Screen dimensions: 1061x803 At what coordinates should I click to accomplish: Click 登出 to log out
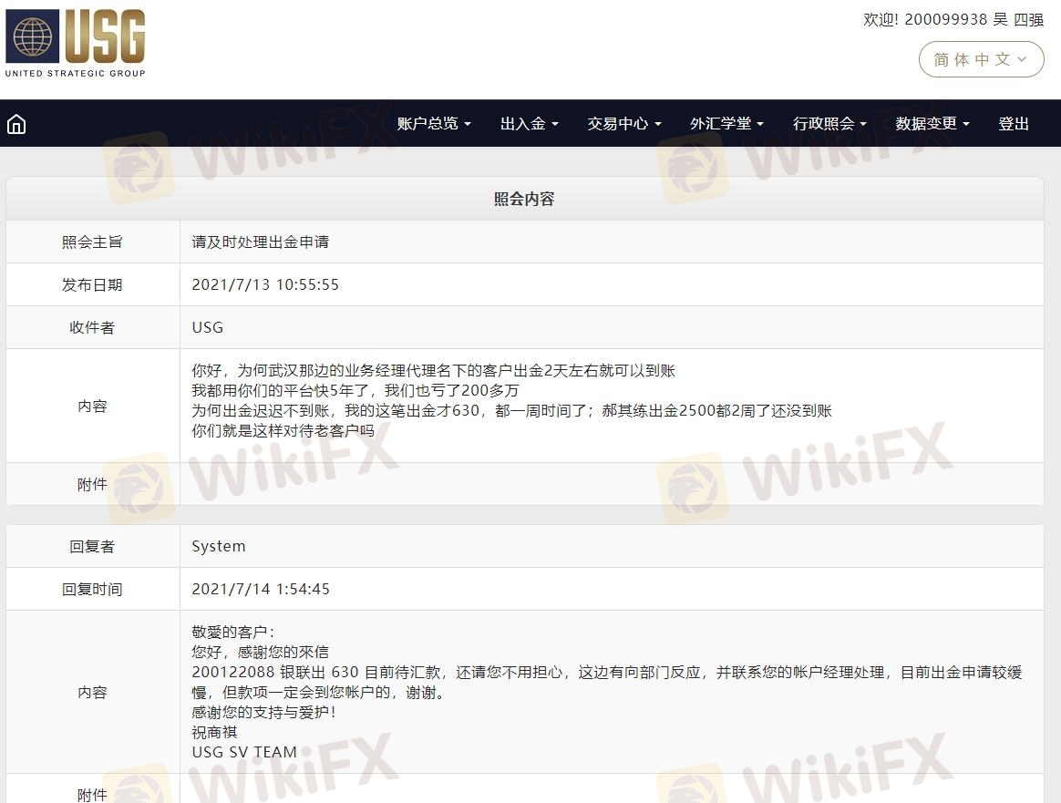pyautogui.click(x=1014, y=124)
